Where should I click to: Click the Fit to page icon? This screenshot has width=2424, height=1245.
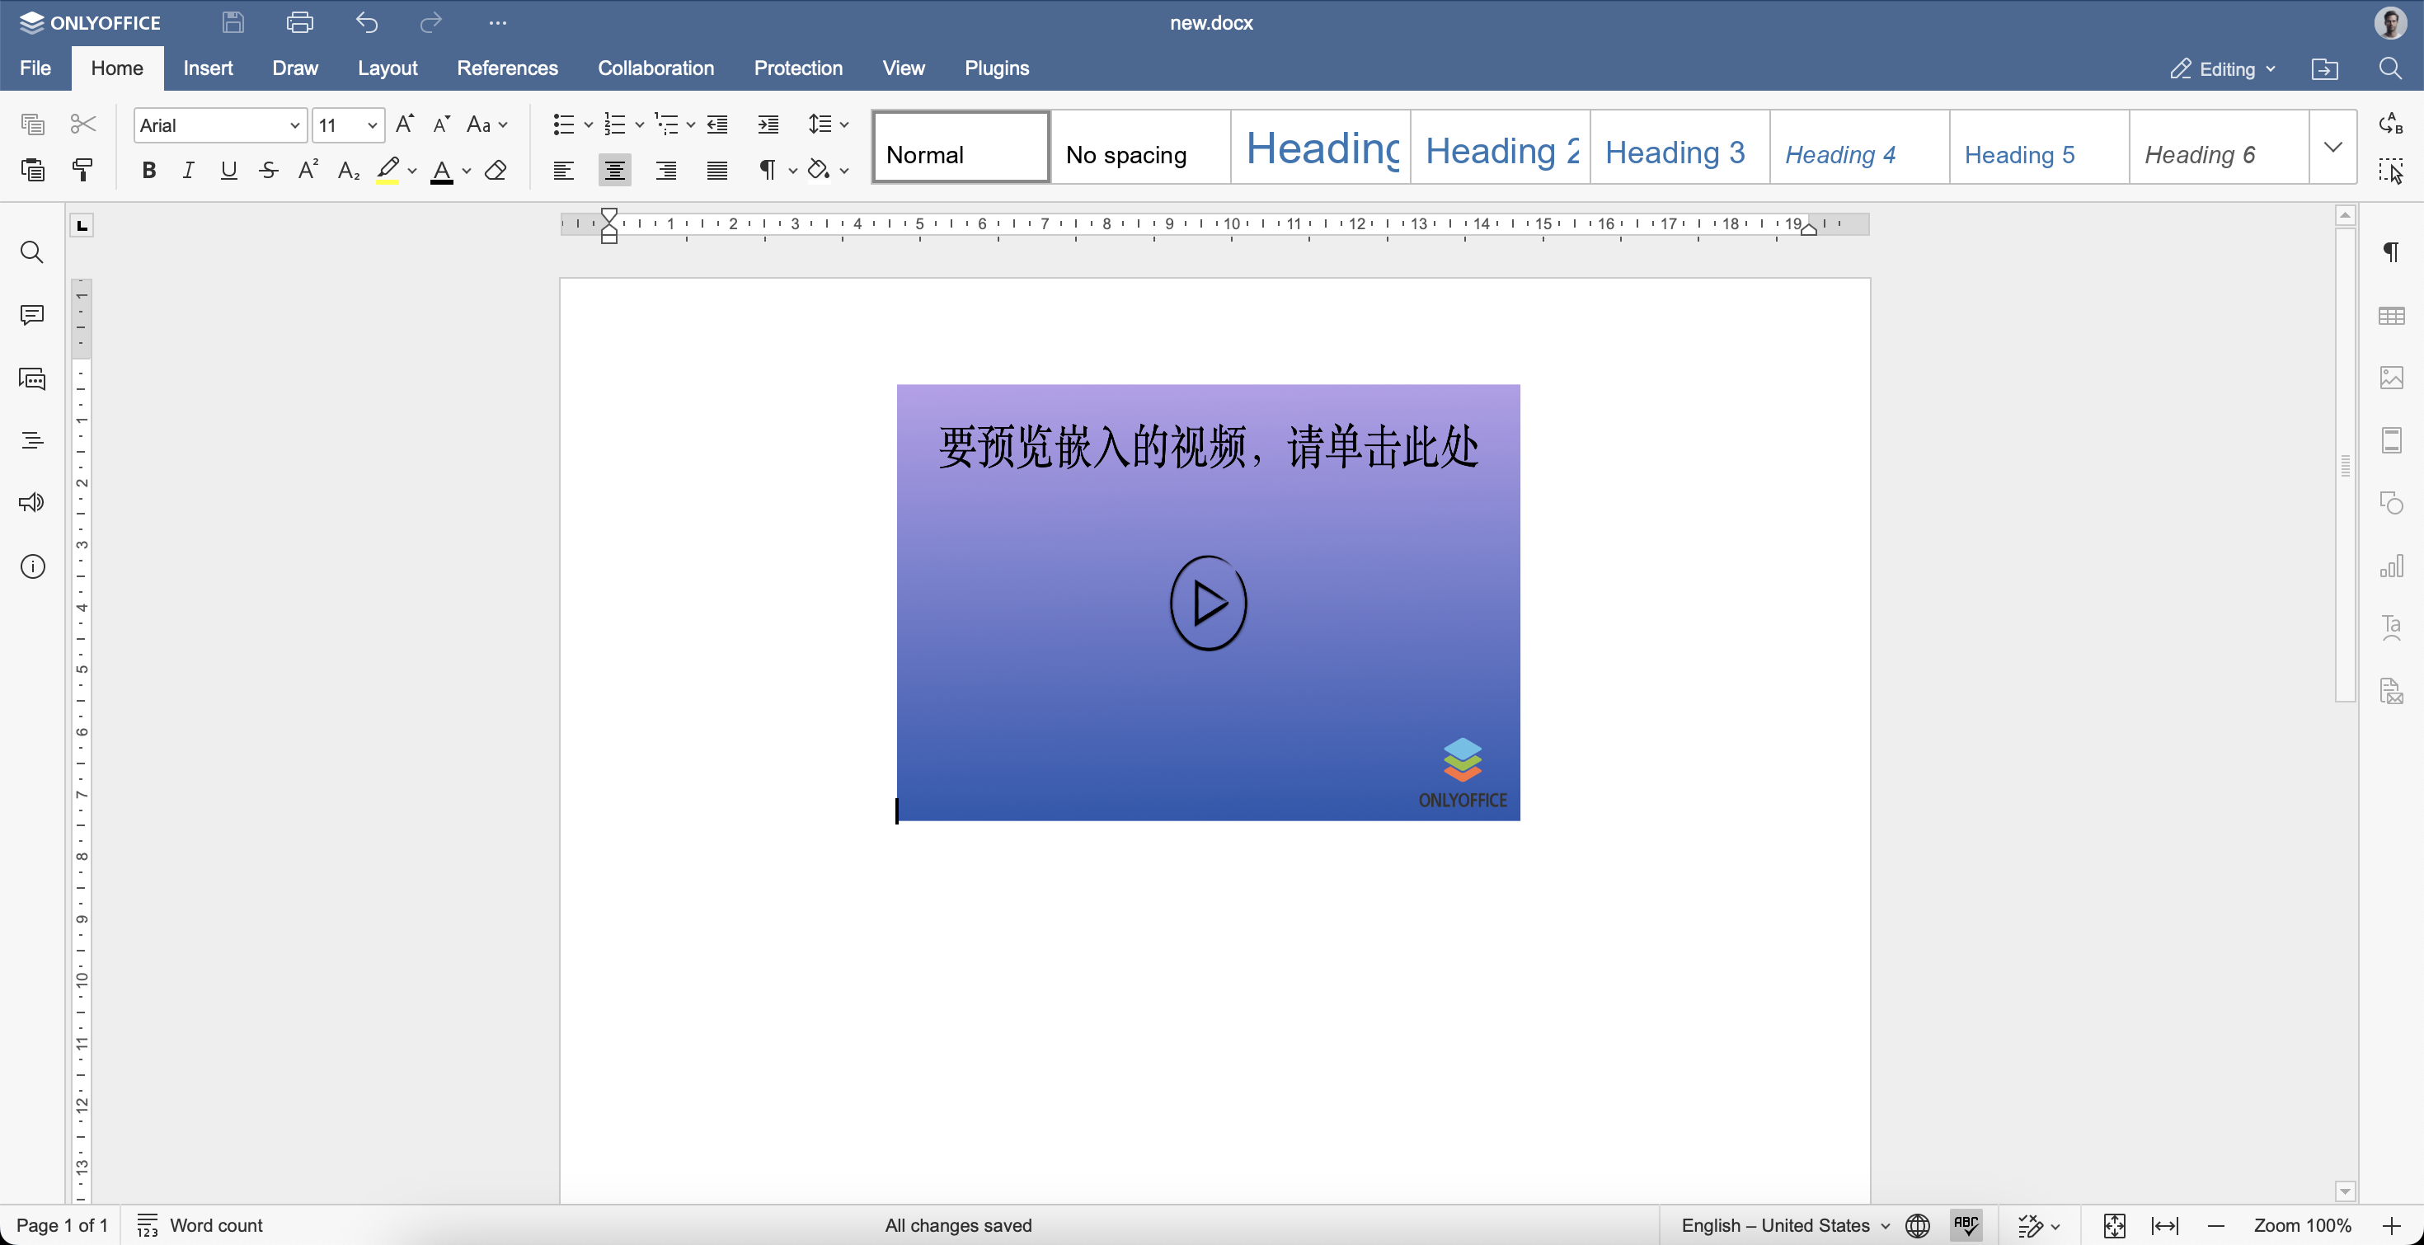(2115, 1225)
